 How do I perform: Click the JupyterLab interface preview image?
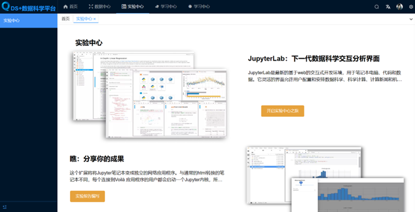point(150,95)
